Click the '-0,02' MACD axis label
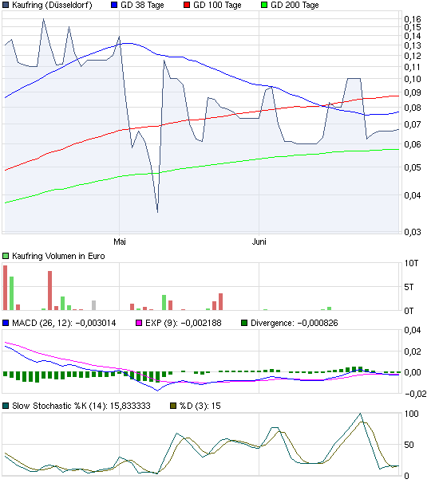The width and height of the screenshot is (435, 483). 416,394
